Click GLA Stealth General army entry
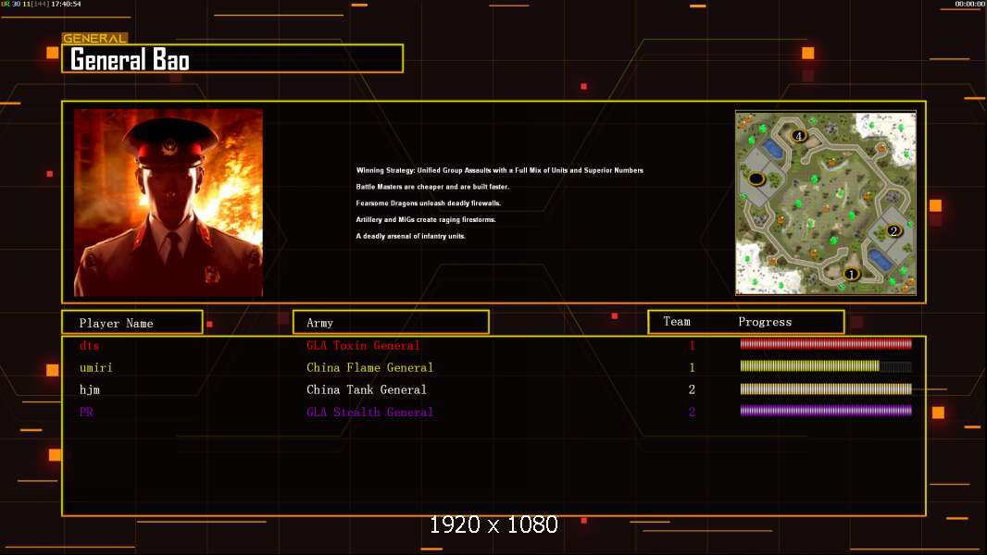The image size is (987, 555). tap(370, 412)
